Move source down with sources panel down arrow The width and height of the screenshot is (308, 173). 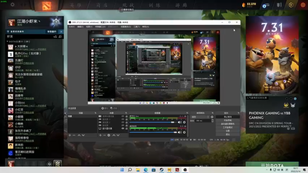118,135
